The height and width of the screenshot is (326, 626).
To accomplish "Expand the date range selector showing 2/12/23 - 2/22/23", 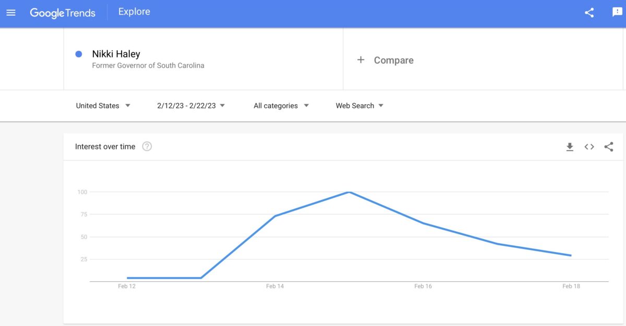I will click(190, 105).
